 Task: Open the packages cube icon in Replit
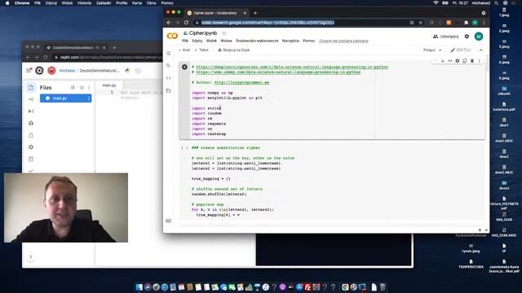31,123
